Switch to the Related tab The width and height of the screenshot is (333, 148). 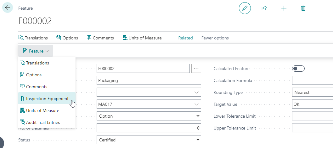click(185, 38)
